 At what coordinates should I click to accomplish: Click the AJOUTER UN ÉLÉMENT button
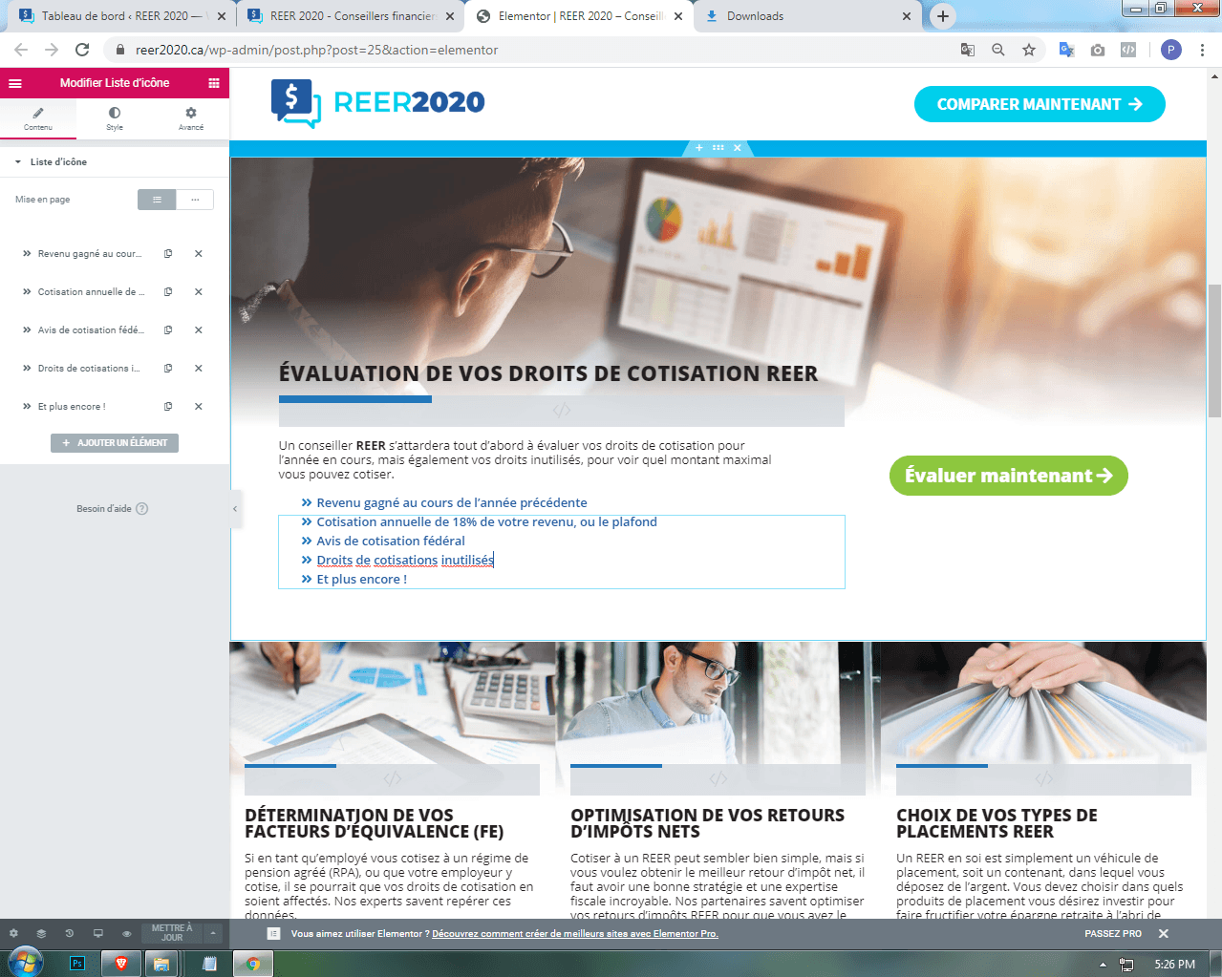115,443
